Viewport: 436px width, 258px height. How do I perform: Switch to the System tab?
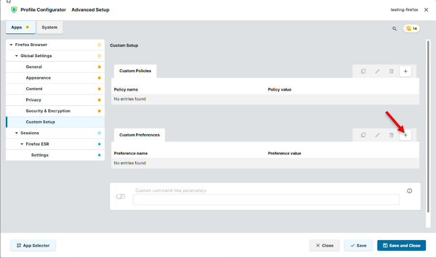[x=50, y=27]
